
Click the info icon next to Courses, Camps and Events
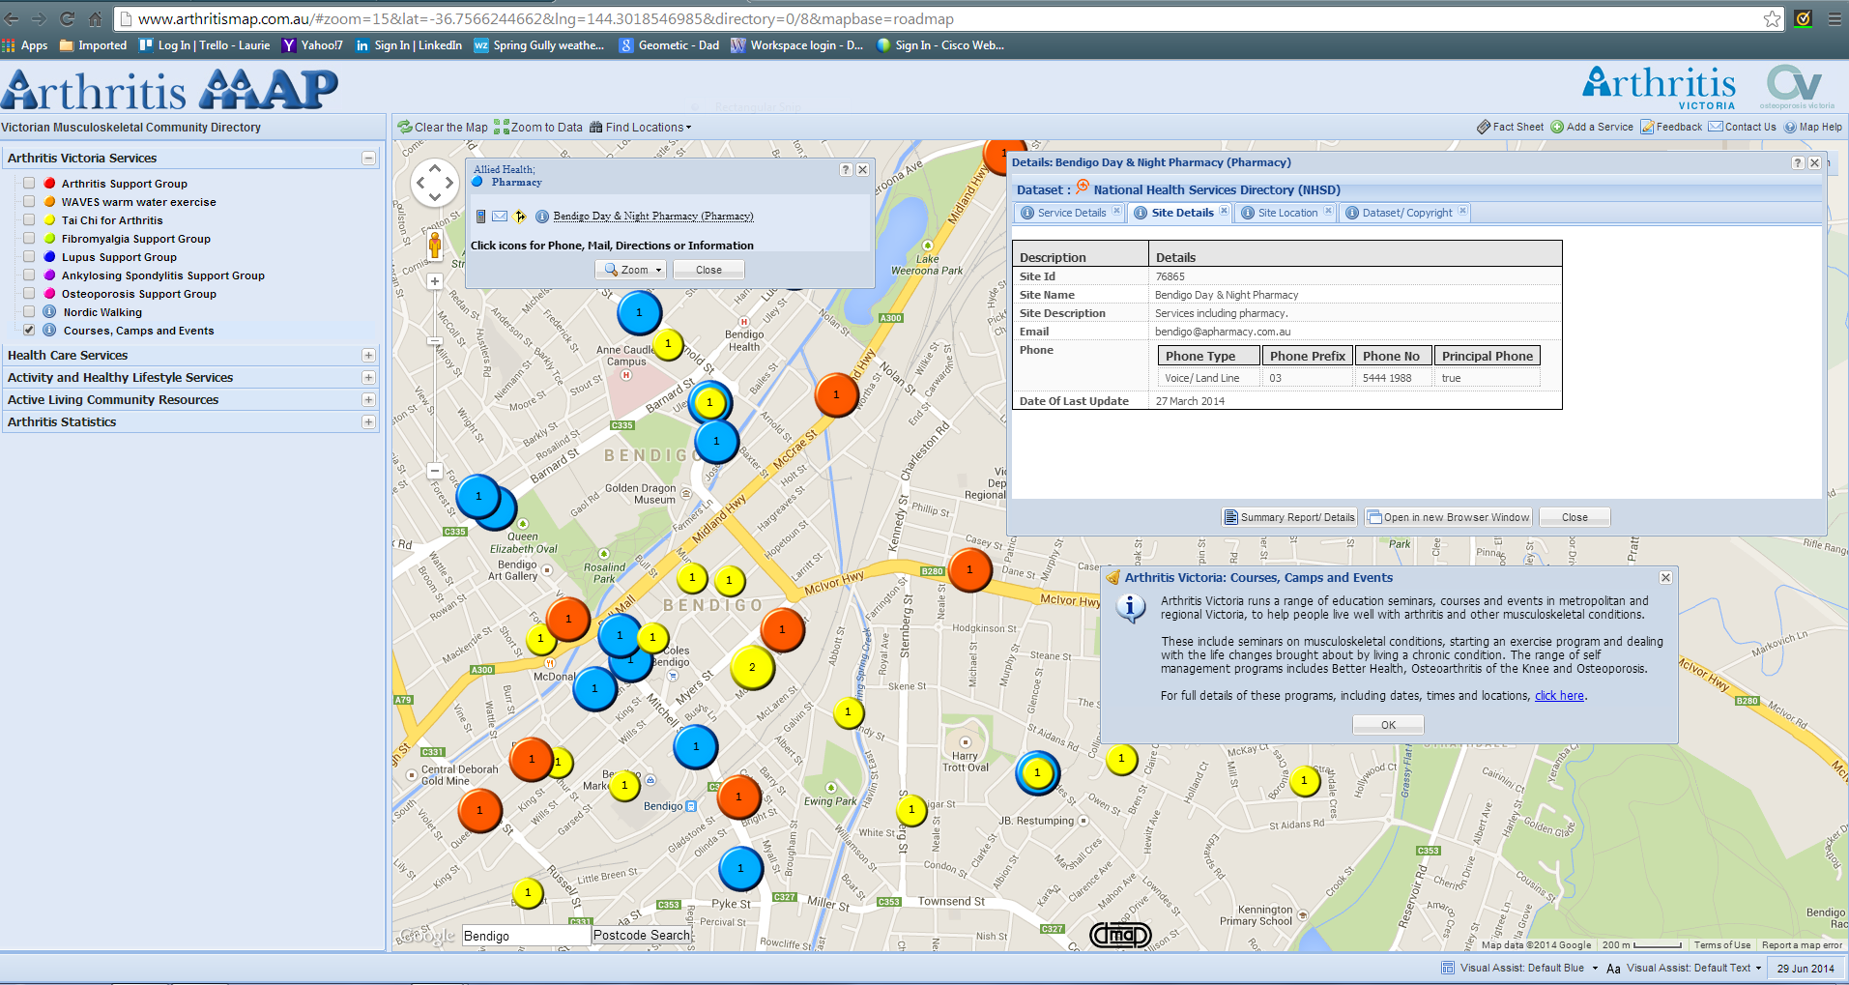pos(49,330)
